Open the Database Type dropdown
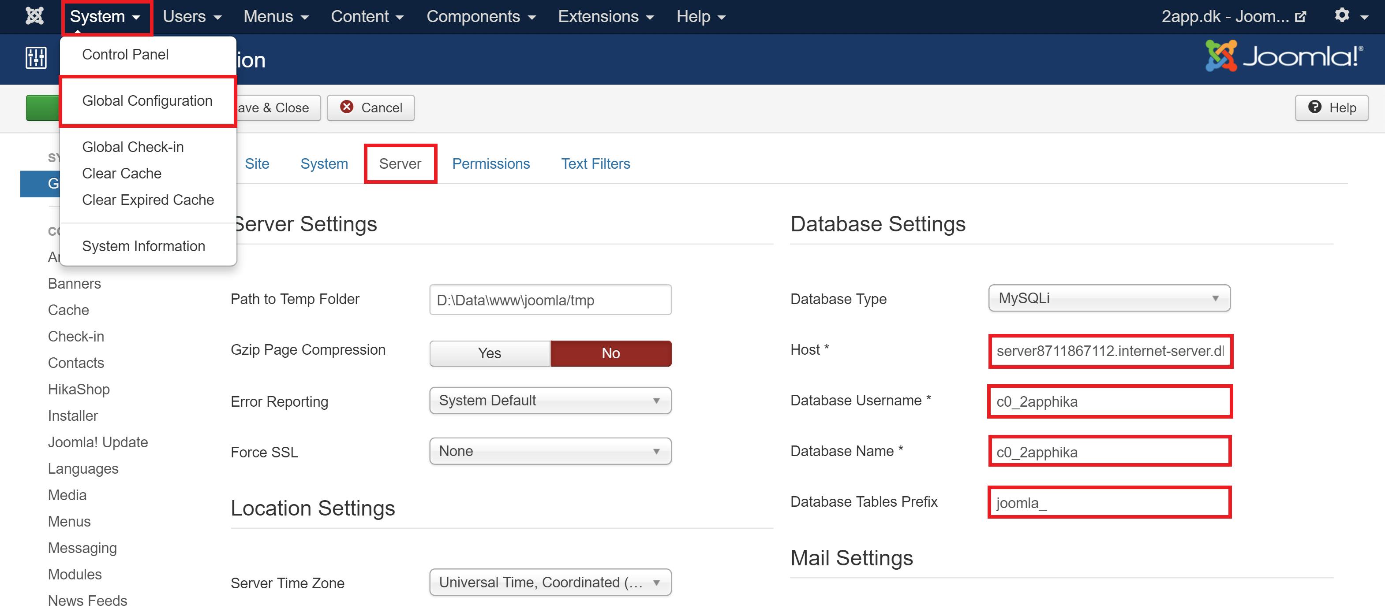 [1109, 298]
